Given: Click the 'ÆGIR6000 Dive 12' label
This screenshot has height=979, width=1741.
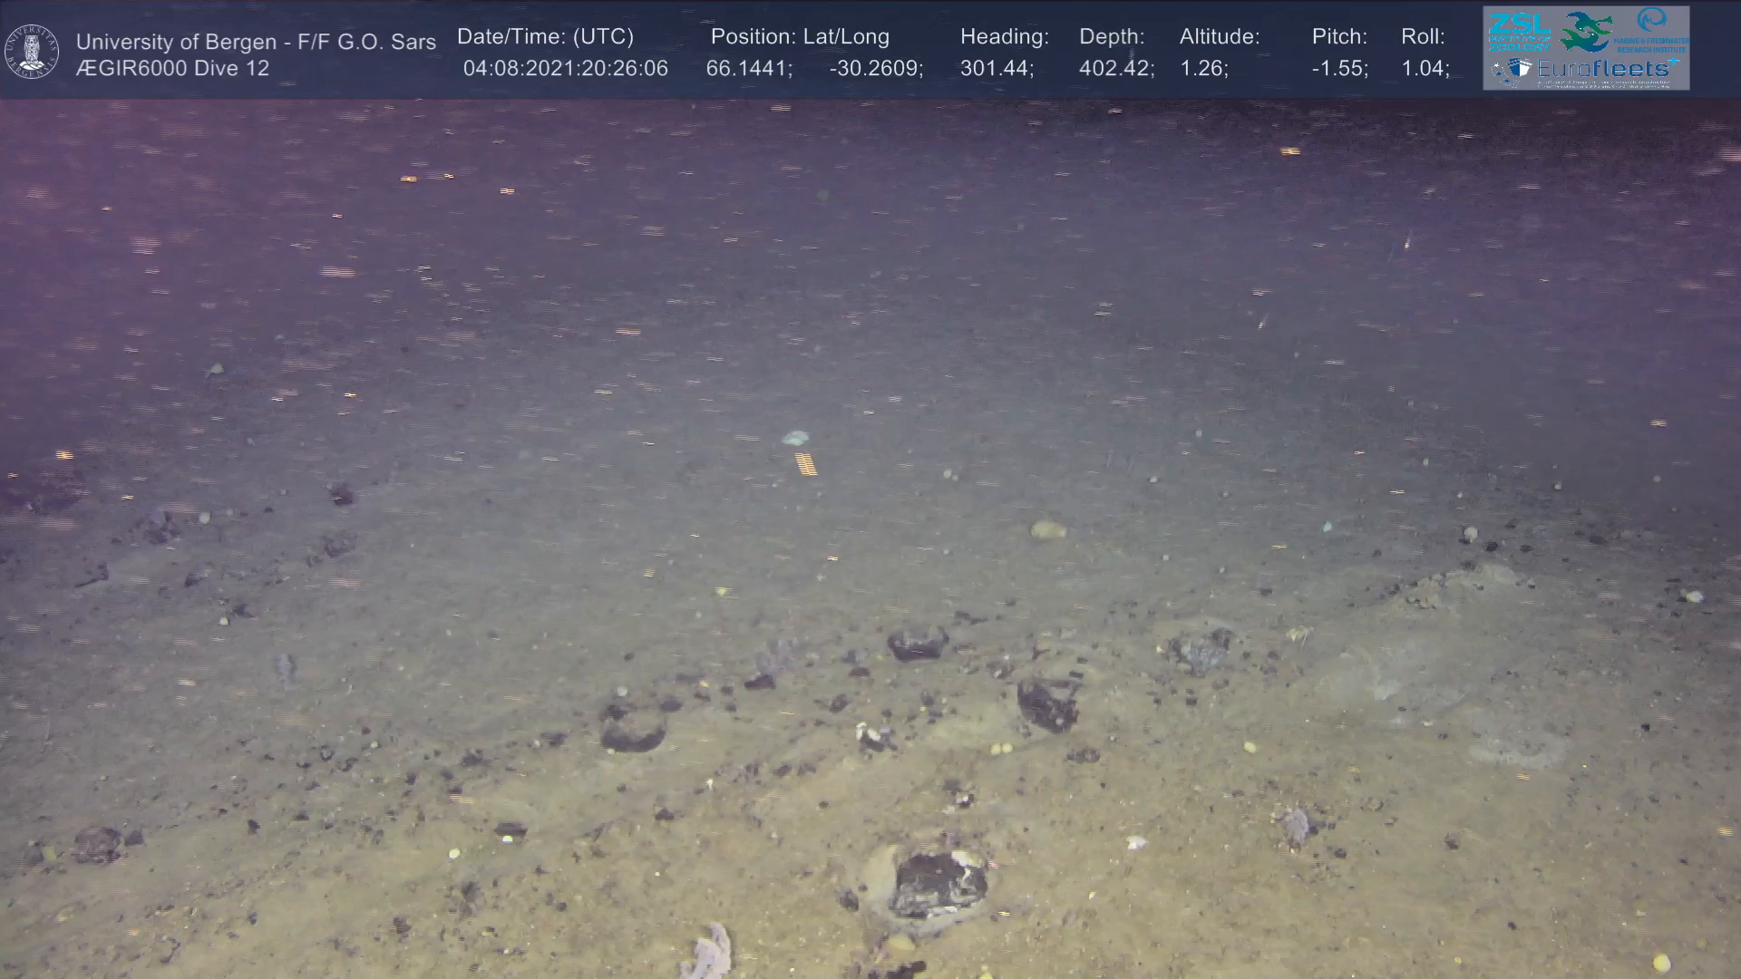Looking at the screenshot, I should point(172,69).
